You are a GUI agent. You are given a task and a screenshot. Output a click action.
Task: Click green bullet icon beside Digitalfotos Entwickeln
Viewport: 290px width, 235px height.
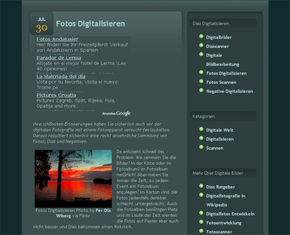[201, 213]
